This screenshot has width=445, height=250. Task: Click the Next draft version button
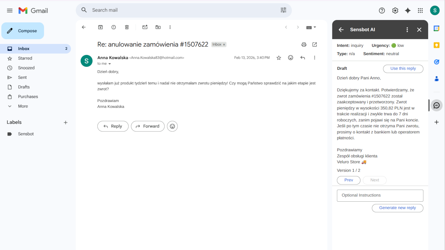coord(375,180)
